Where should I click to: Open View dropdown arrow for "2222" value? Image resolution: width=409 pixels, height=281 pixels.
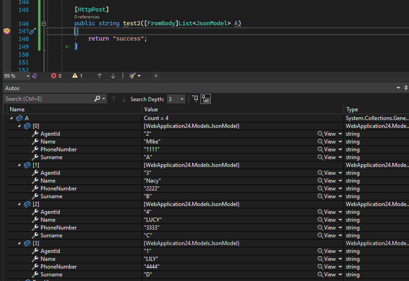(x=340, y=189)
